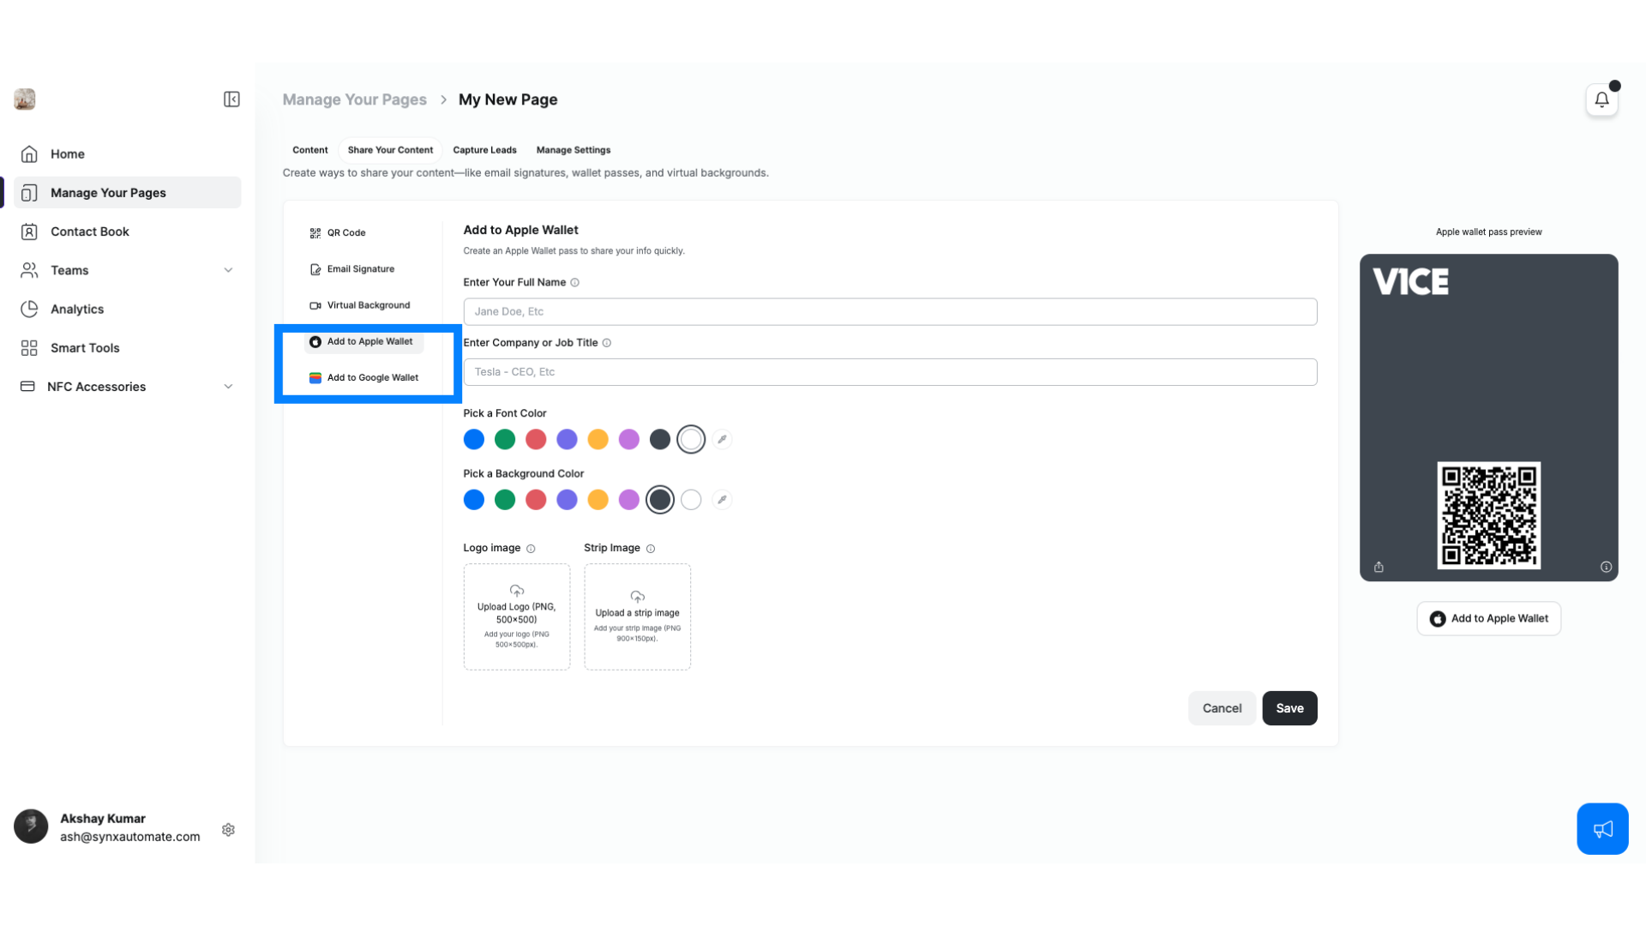Click the Strip Image info icon
Screen dimensions: 1646x926
tap(651, 549)
